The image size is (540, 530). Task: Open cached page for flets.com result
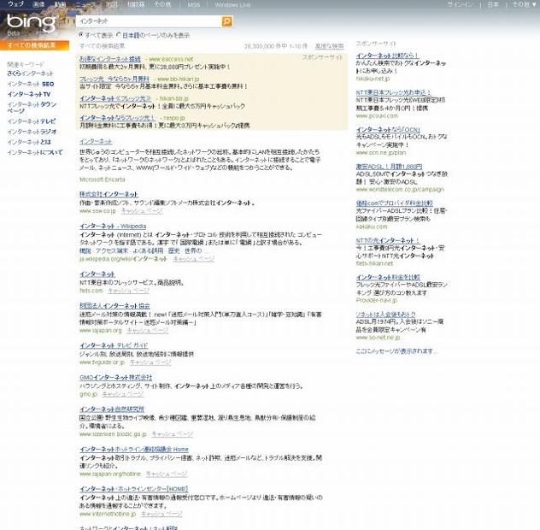(x=128, y=291)
